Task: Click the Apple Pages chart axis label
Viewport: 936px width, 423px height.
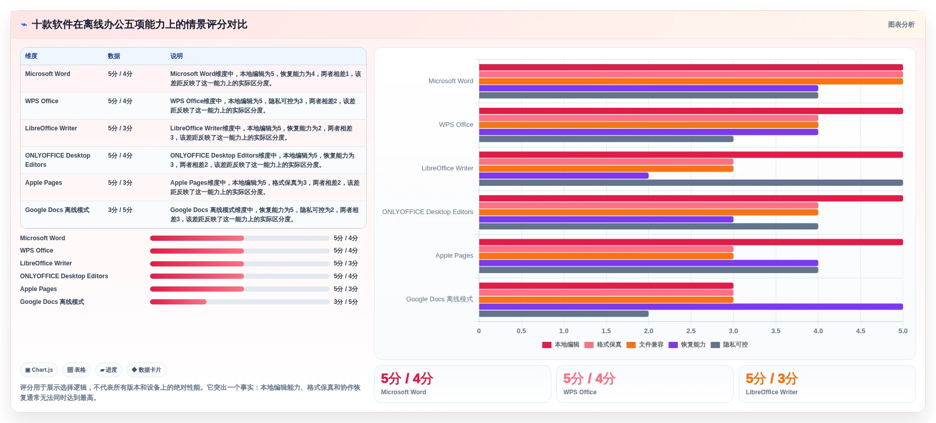Action: pos(454,256)
